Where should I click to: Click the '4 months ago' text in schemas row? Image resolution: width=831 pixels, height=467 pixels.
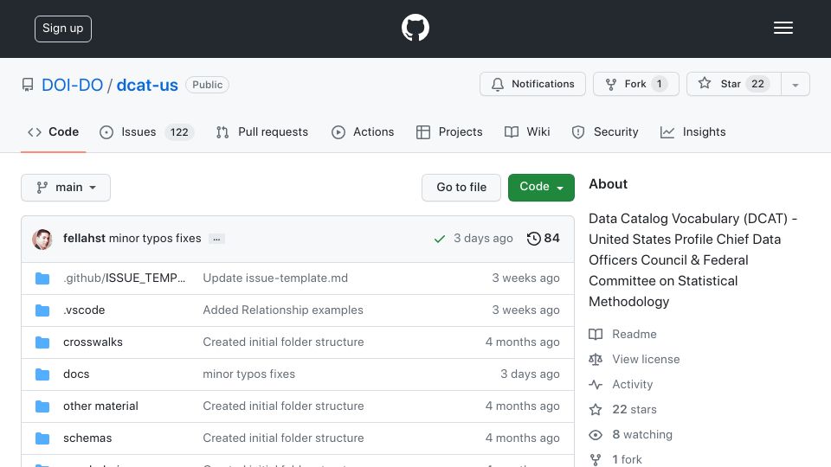(523, 438)
